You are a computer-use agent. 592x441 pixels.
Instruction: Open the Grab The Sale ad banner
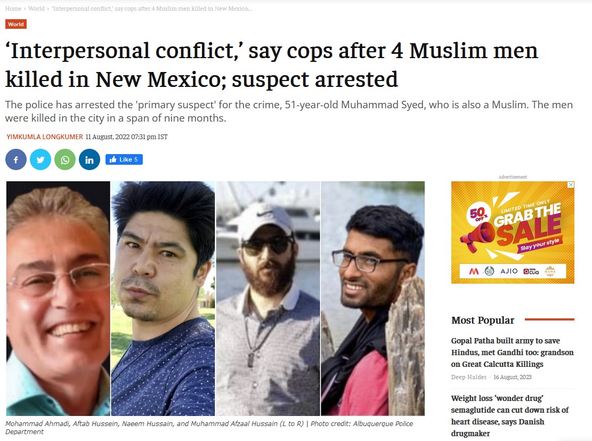[512, 232]
